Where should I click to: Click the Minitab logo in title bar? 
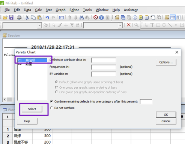tap(2, 3)
